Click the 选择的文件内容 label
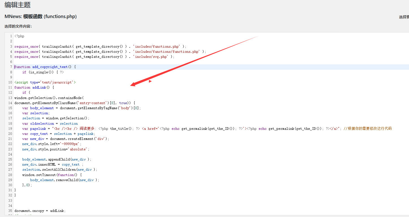The image size is (409, 217). 18,27
